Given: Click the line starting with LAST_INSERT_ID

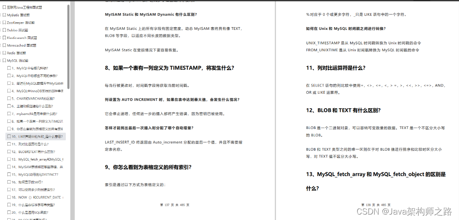Looking at the screenshot, I should (x=173, y=142).
